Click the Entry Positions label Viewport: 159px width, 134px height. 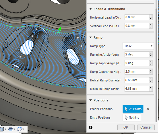pyautogui.click(x=100, y=117)
